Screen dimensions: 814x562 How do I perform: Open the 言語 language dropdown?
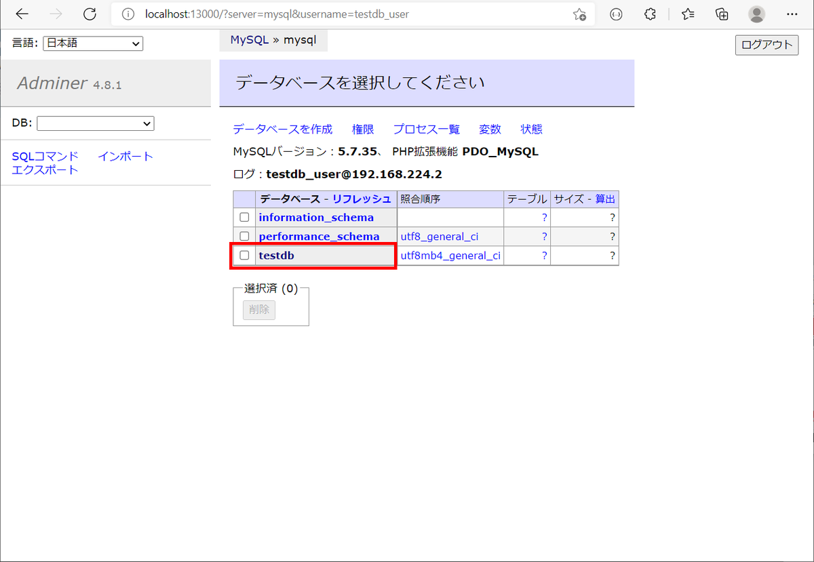click(x=93, y=43)
